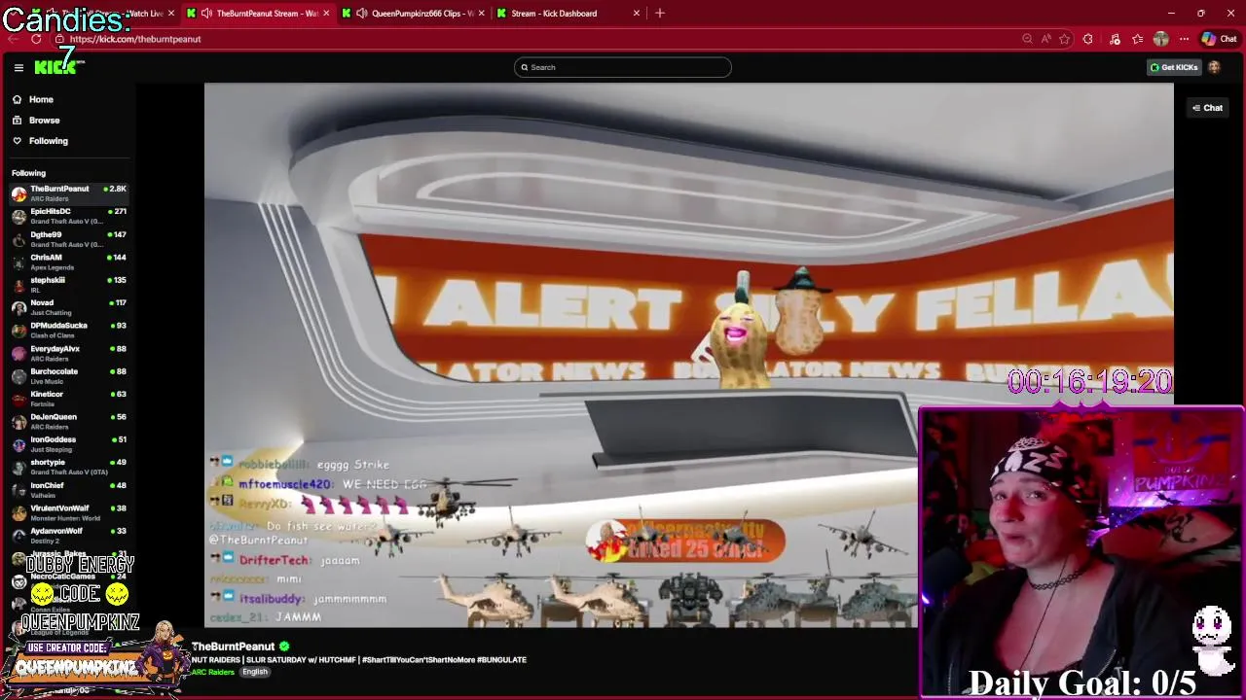Open the Kick user profile avatar

pos(1214,67)
